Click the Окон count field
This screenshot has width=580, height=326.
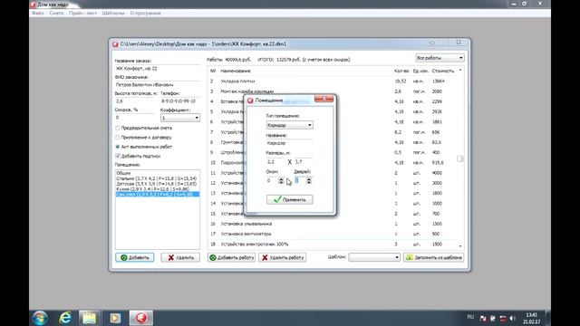point(272,181)
